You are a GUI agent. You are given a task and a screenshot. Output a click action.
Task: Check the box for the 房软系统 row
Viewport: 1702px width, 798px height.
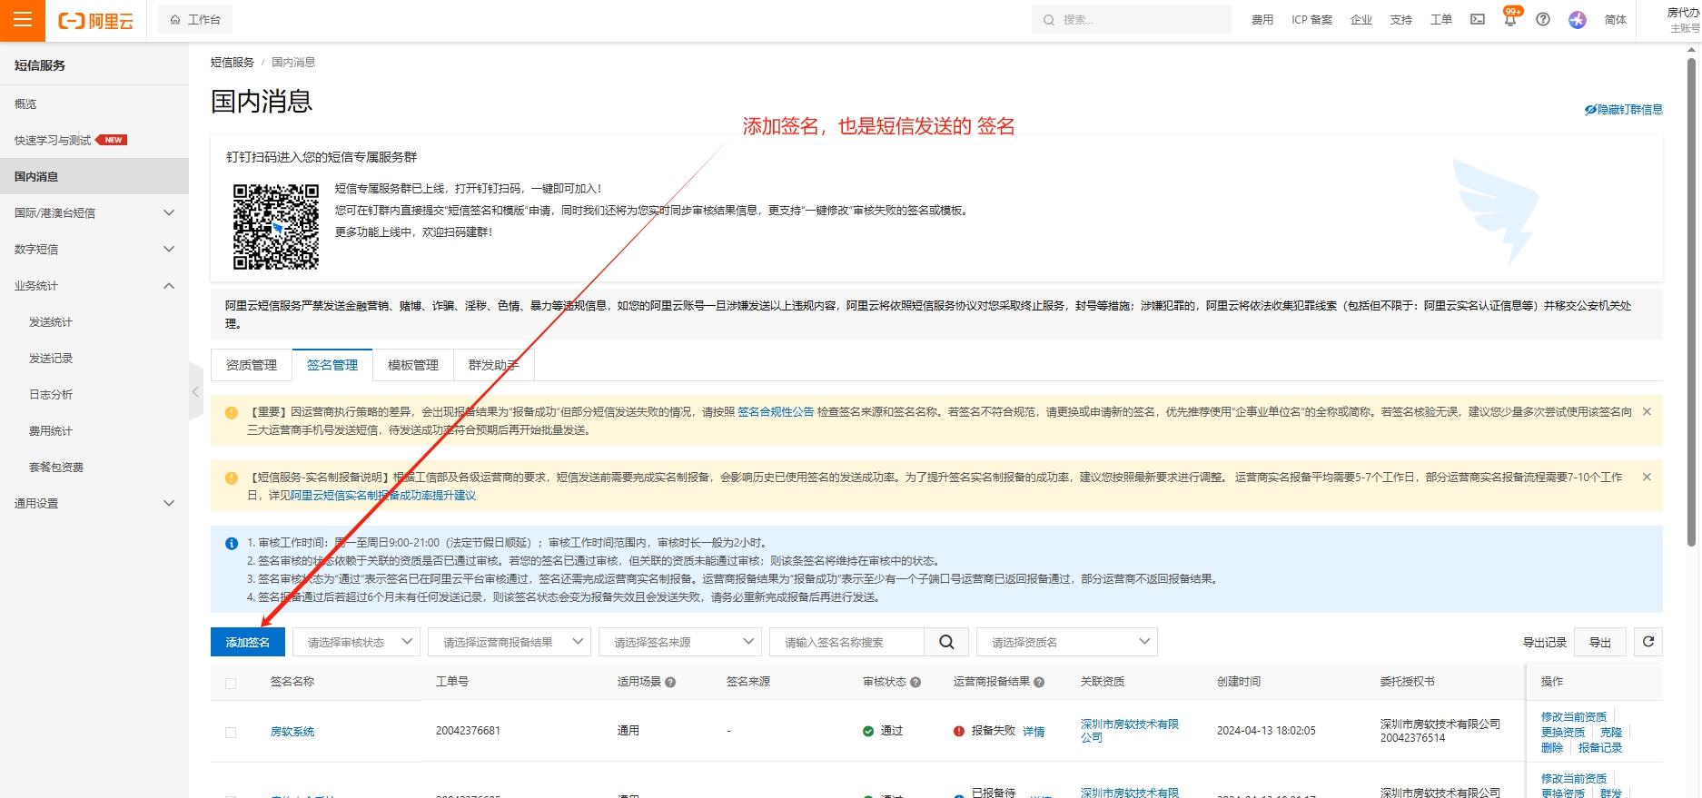click(x=231, y=733)
